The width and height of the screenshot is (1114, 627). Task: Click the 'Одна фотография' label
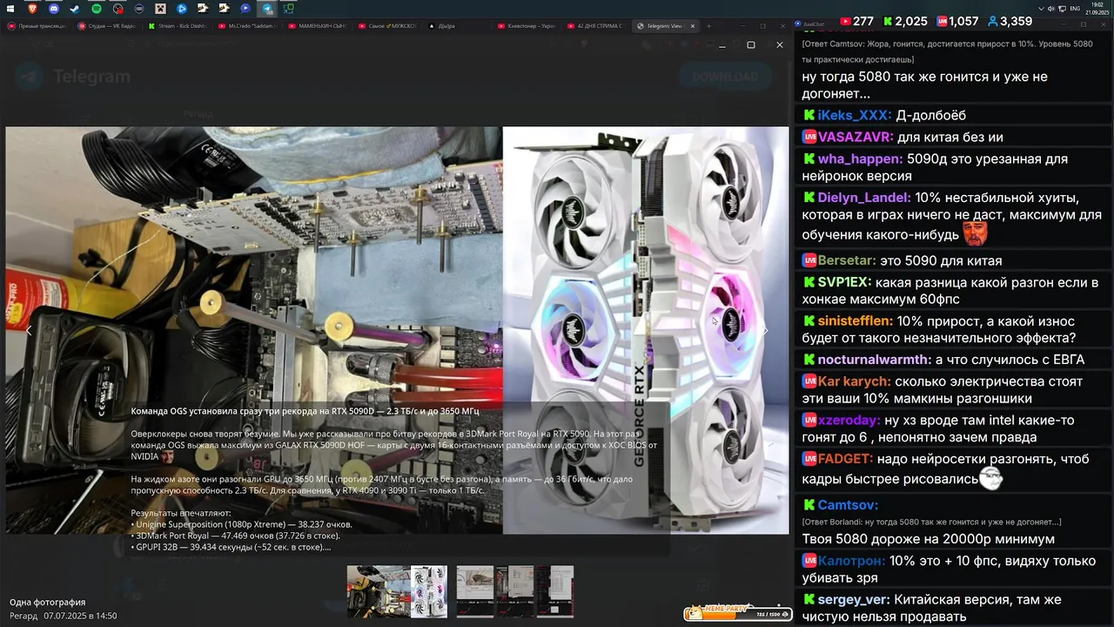pos(47,602)
